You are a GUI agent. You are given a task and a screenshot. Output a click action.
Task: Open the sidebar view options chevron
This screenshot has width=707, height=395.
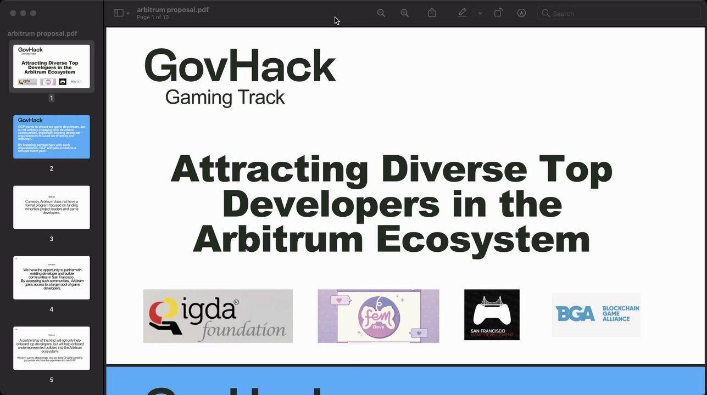tap(128, 13)
